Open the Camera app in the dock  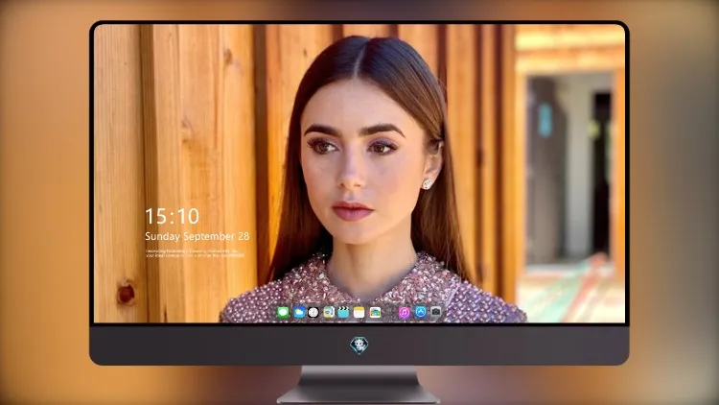(436, 312)
